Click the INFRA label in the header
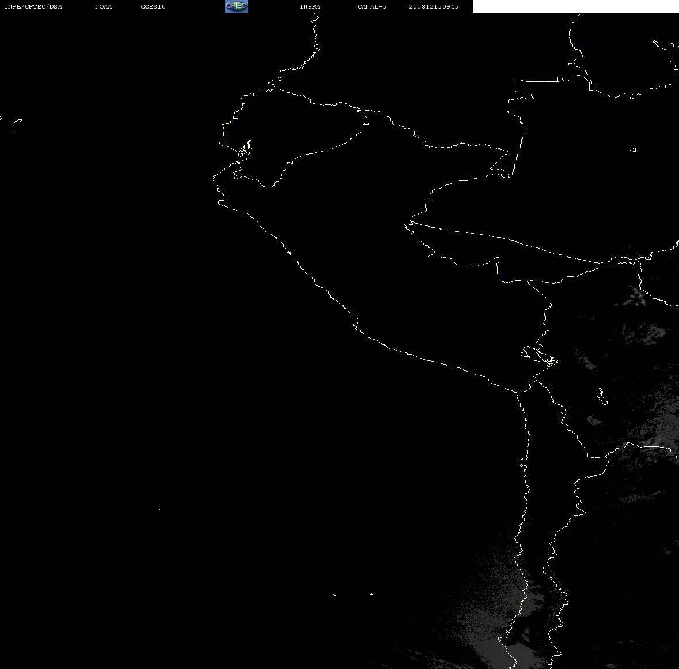Viewport: 679px width, 669px height. point(310,6)
